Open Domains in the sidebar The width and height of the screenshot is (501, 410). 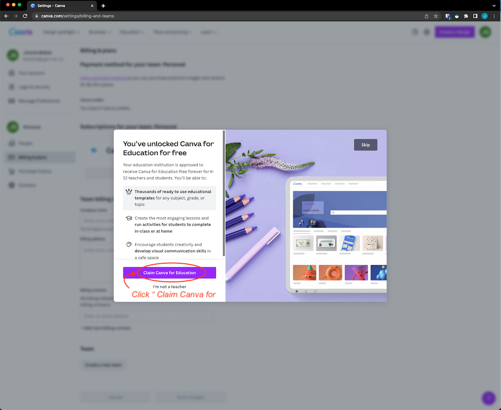[40, 185]
